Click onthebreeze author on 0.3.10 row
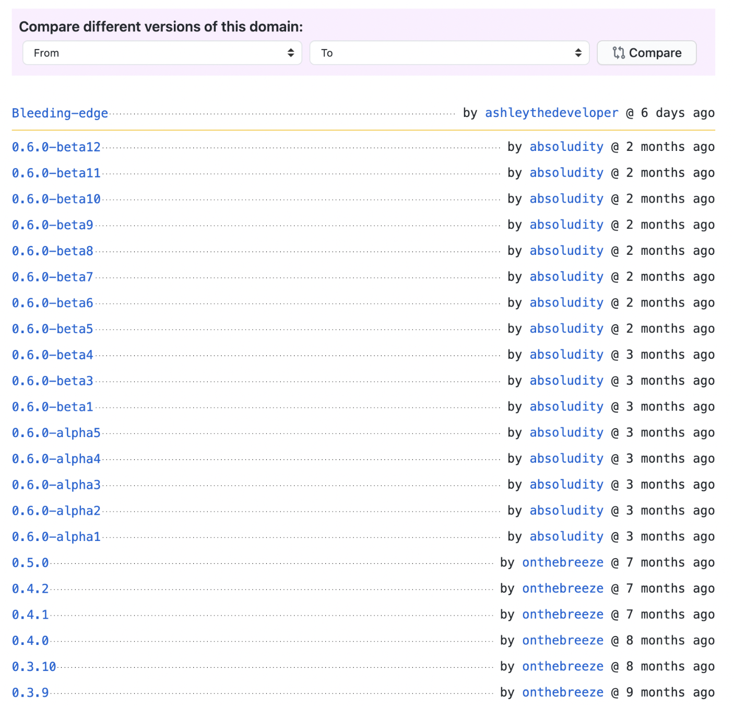This screenshot has width=734, height=706. [563, 667]
